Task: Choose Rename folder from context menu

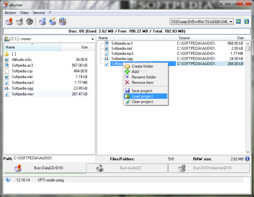Action: tap(146, 77)
